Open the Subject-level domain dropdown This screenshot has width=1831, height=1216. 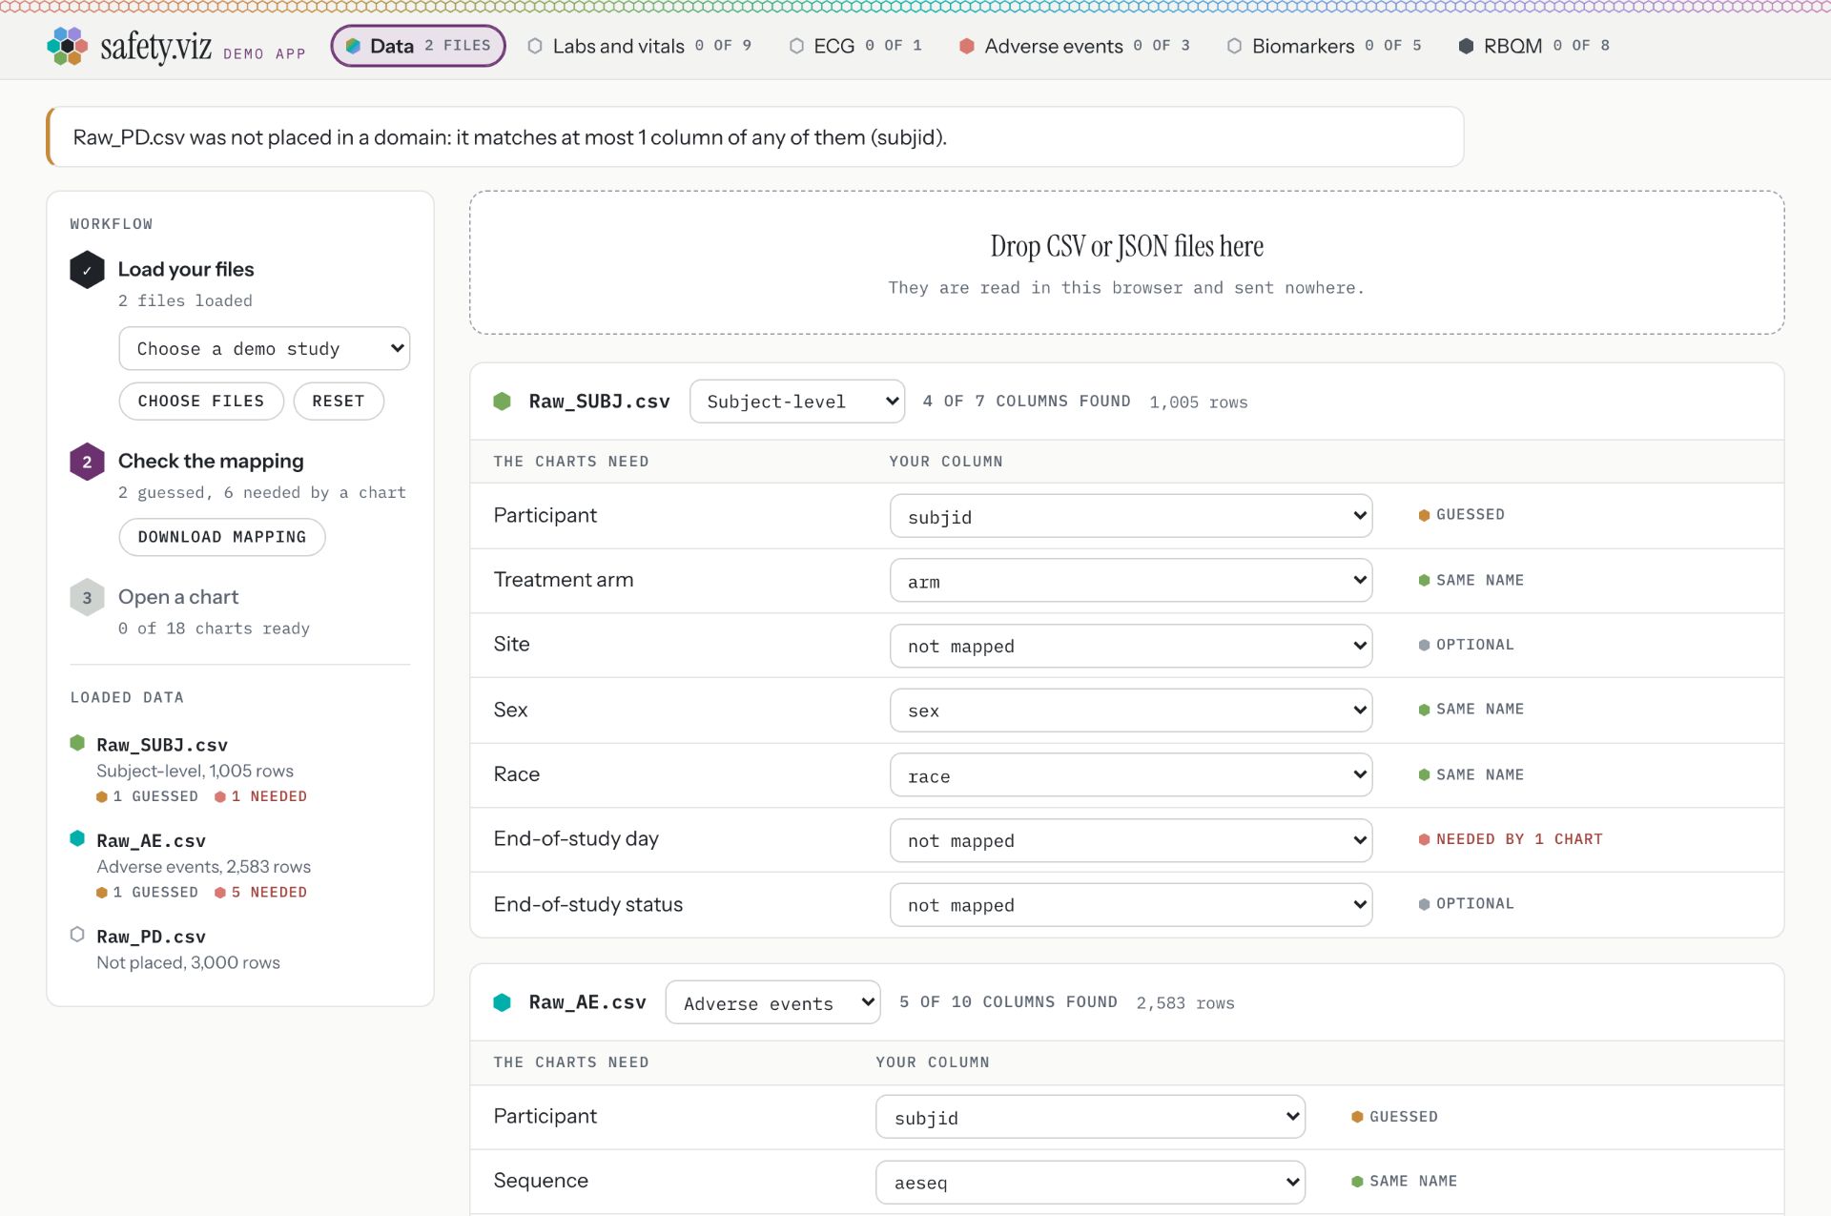pos(797,402)
